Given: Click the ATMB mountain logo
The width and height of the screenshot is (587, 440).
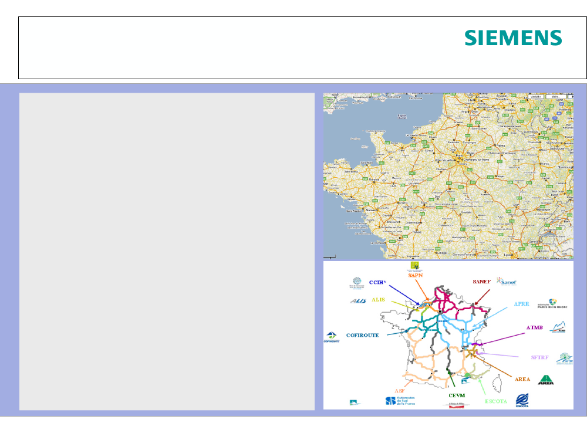Looking at the screenshot, I should click(558, 327).
